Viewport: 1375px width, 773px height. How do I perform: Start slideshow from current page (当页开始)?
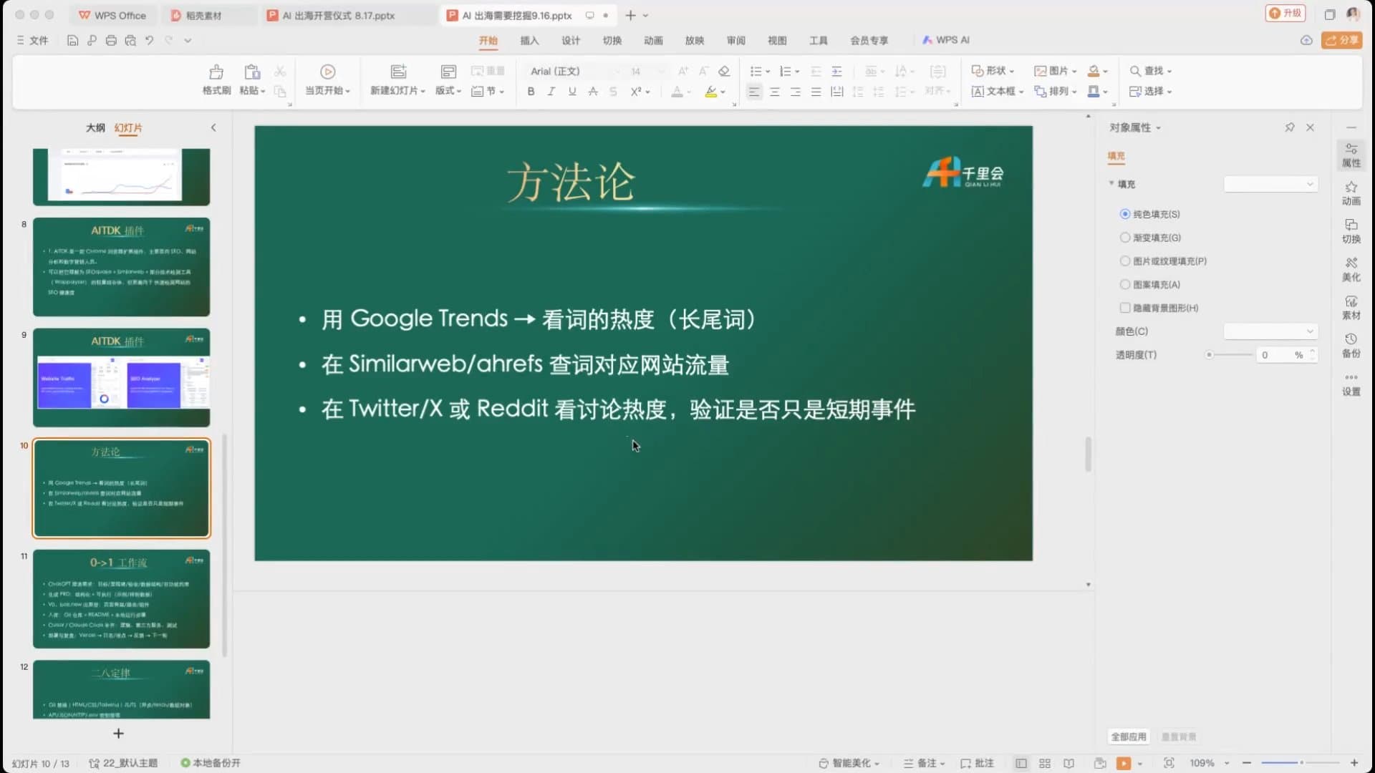(327, 79)
